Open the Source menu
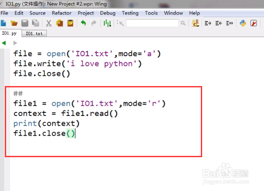The height and width of the screenshot is (191, 264). [x=37, y=13]
